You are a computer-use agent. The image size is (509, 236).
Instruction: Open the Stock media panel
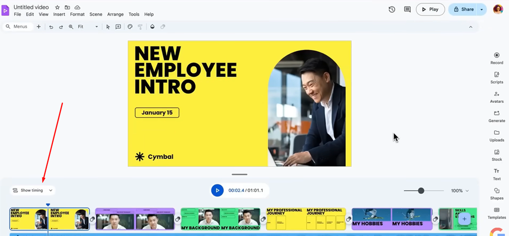pyautogui.click(x=496, y=155)
